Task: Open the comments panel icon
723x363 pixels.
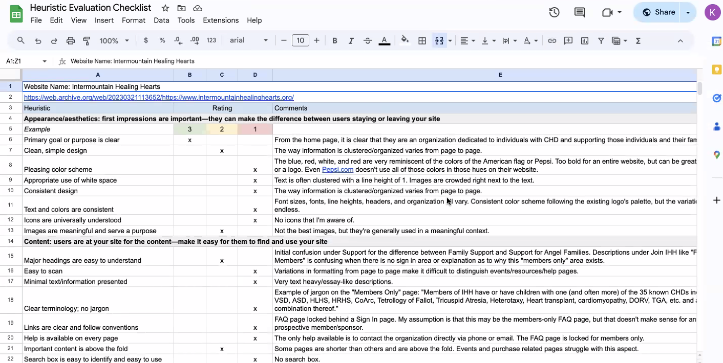Action: coord(580,12)
